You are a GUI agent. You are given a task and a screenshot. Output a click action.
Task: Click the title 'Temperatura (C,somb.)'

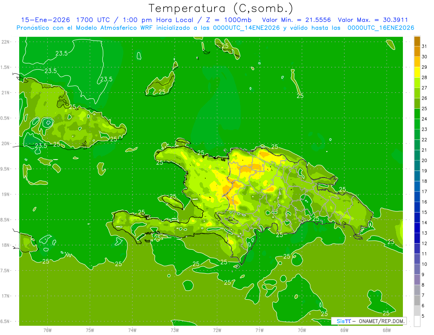pos(221,8)
